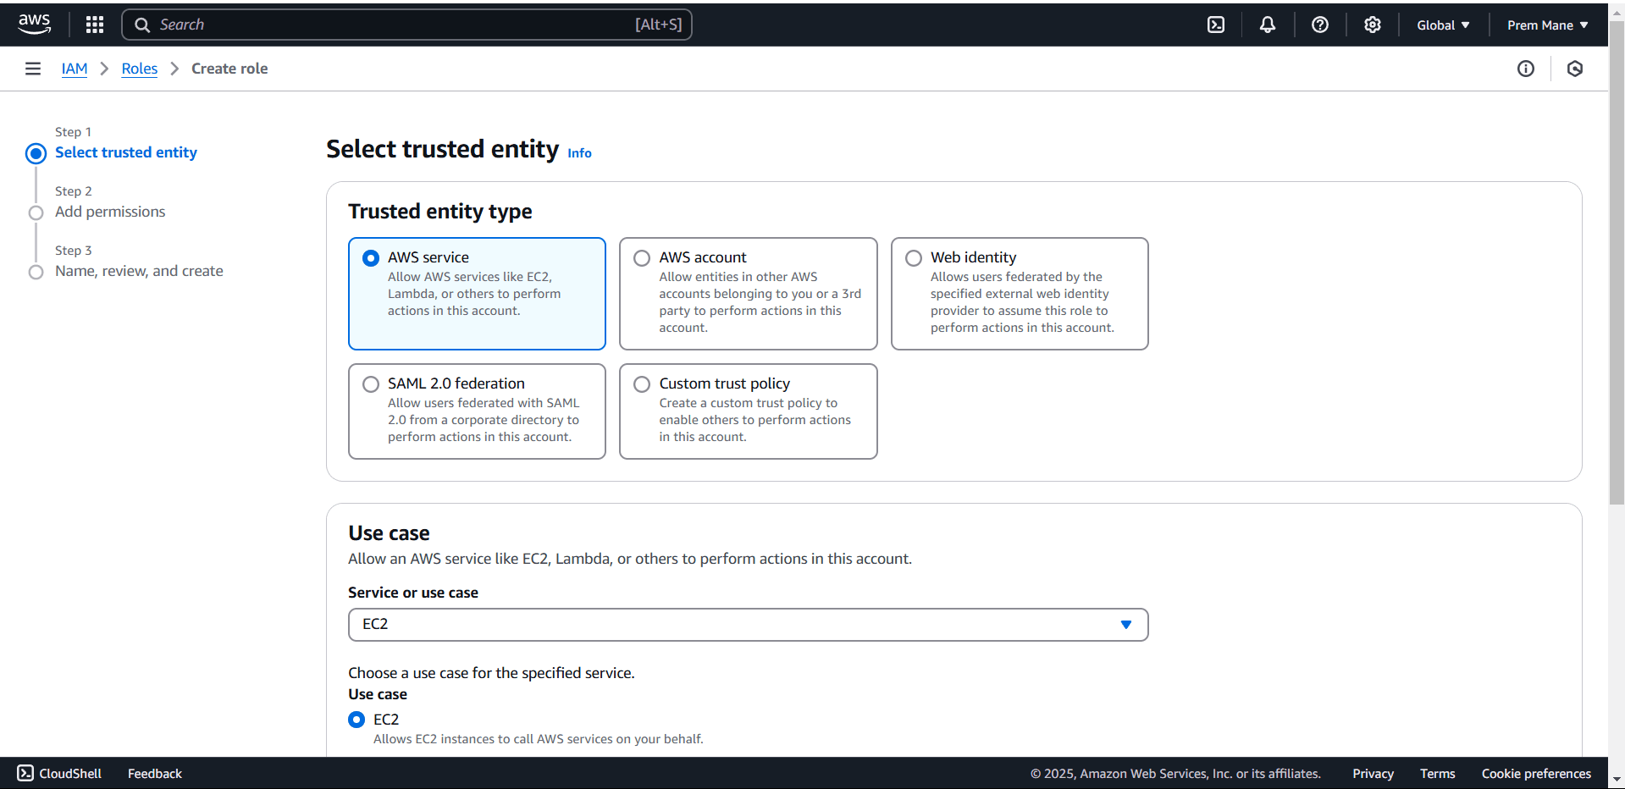Go to Step 1 Select trusted entity
Screen dimensions: 1625x789
tap(126, 152)
